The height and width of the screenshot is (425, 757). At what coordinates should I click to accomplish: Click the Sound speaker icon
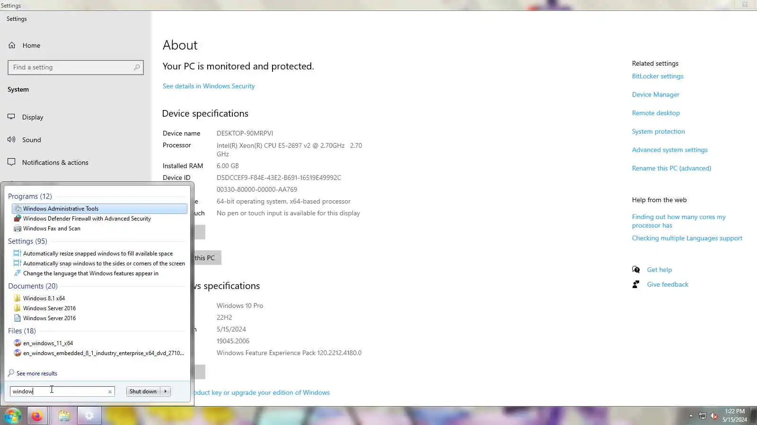11,139
